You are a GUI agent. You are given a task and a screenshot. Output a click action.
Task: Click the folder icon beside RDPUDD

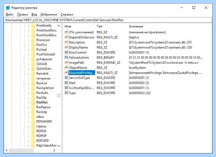[33, 141]
